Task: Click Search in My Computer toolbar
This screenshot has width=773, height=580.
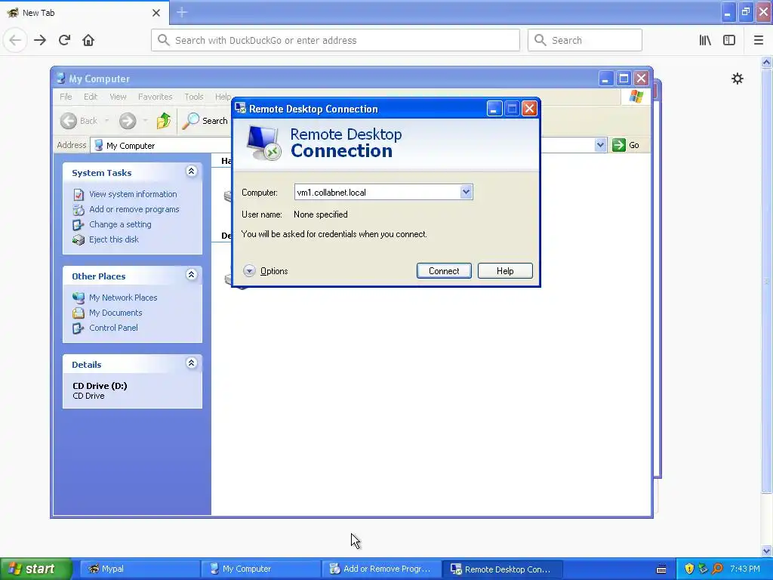Action: point(205,121)
